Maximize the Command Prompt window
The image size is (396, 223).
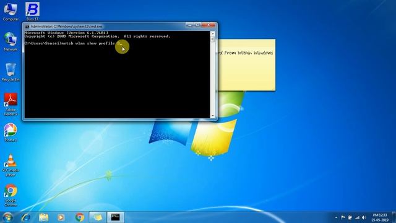coord(197,25)
